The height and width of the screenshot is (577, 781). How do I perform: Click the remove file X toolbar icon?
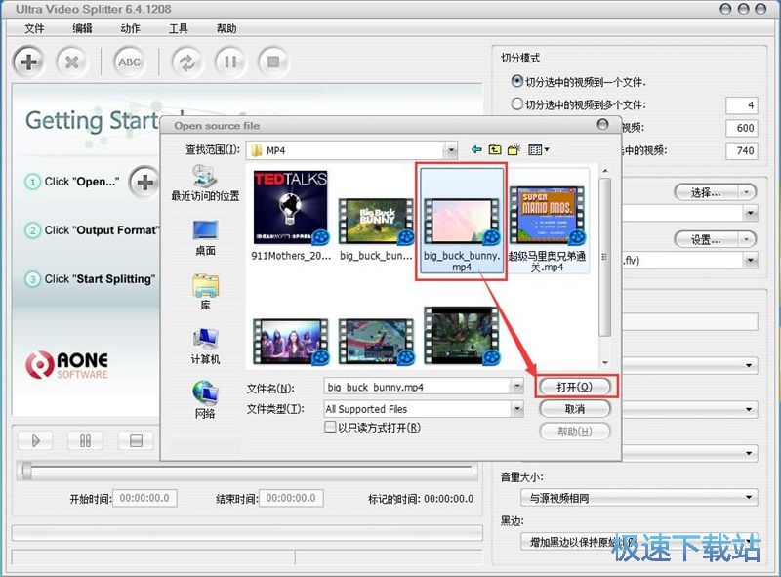pyautogui.click(x=71, y=62)
